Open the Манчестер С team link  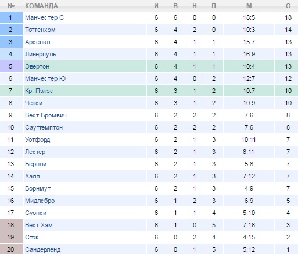[x=44, y=17]
